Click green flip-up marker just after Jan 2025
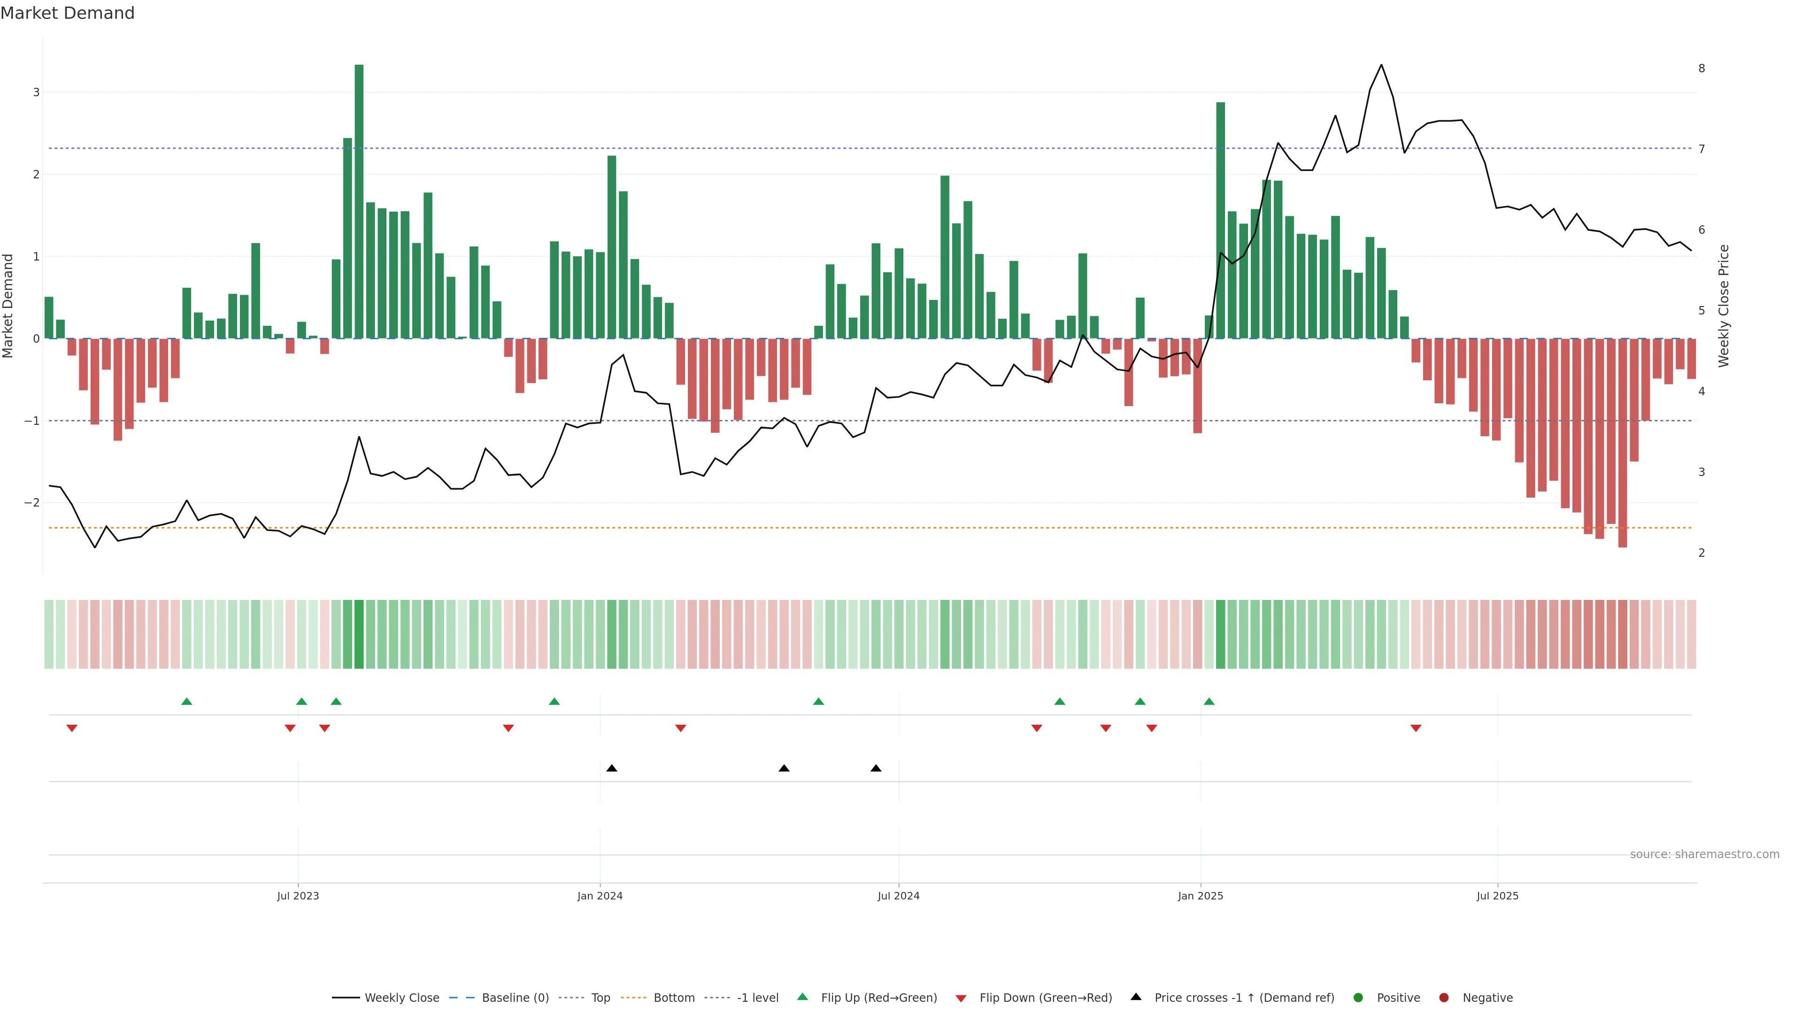1803x1014 pixels. pyautogui.click(x=1209, y=701)
